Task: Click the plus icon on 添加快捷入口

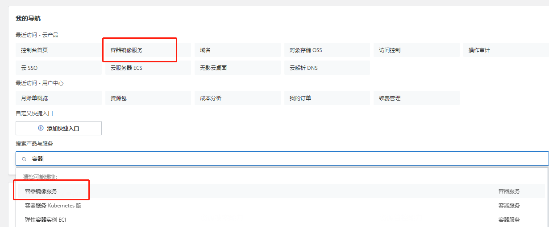Action: 41,128
